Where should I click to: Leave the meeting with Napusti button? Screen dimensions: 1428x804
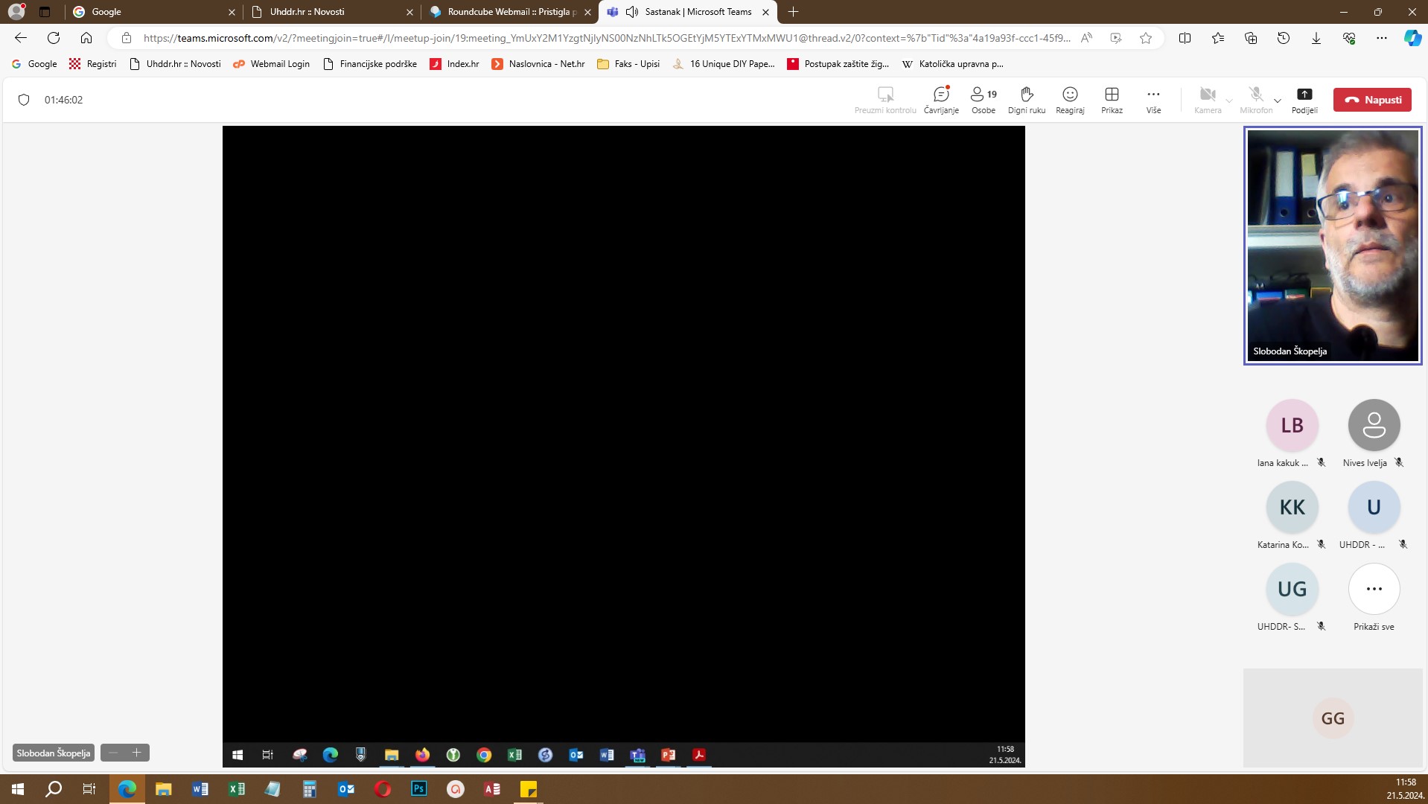click(x=1371, y=100)
